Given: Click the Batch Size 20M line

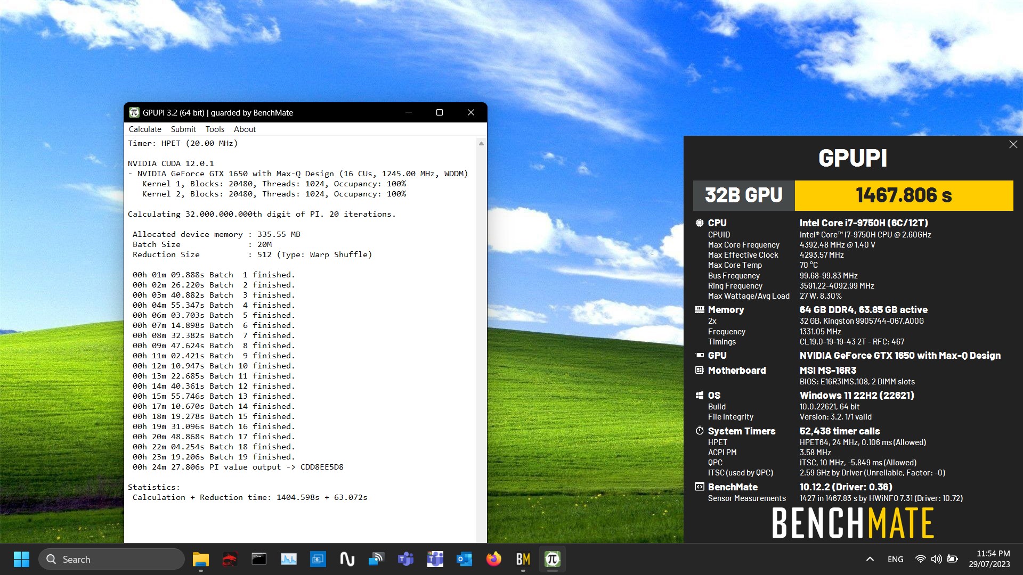Looking at the screenshot, I should point(202,244).
